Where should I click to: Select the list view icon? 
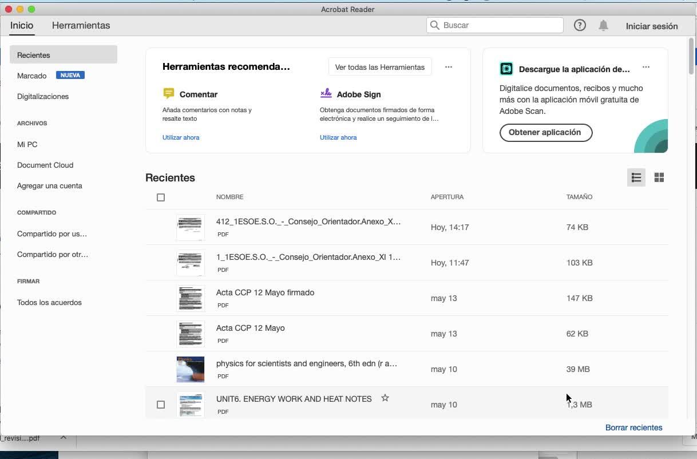click(x=636, y=177)
